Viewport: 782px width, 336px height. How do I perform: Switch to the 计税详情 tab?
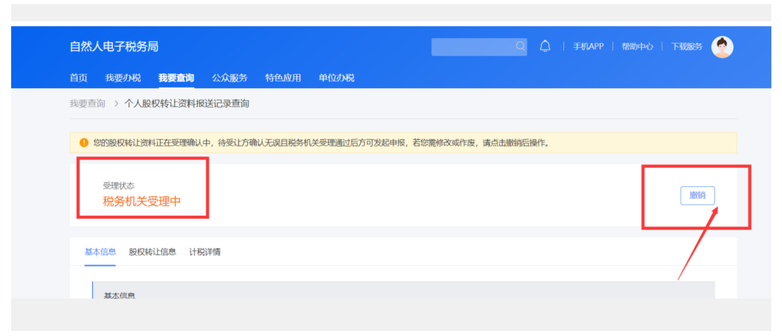pos(205,251)
